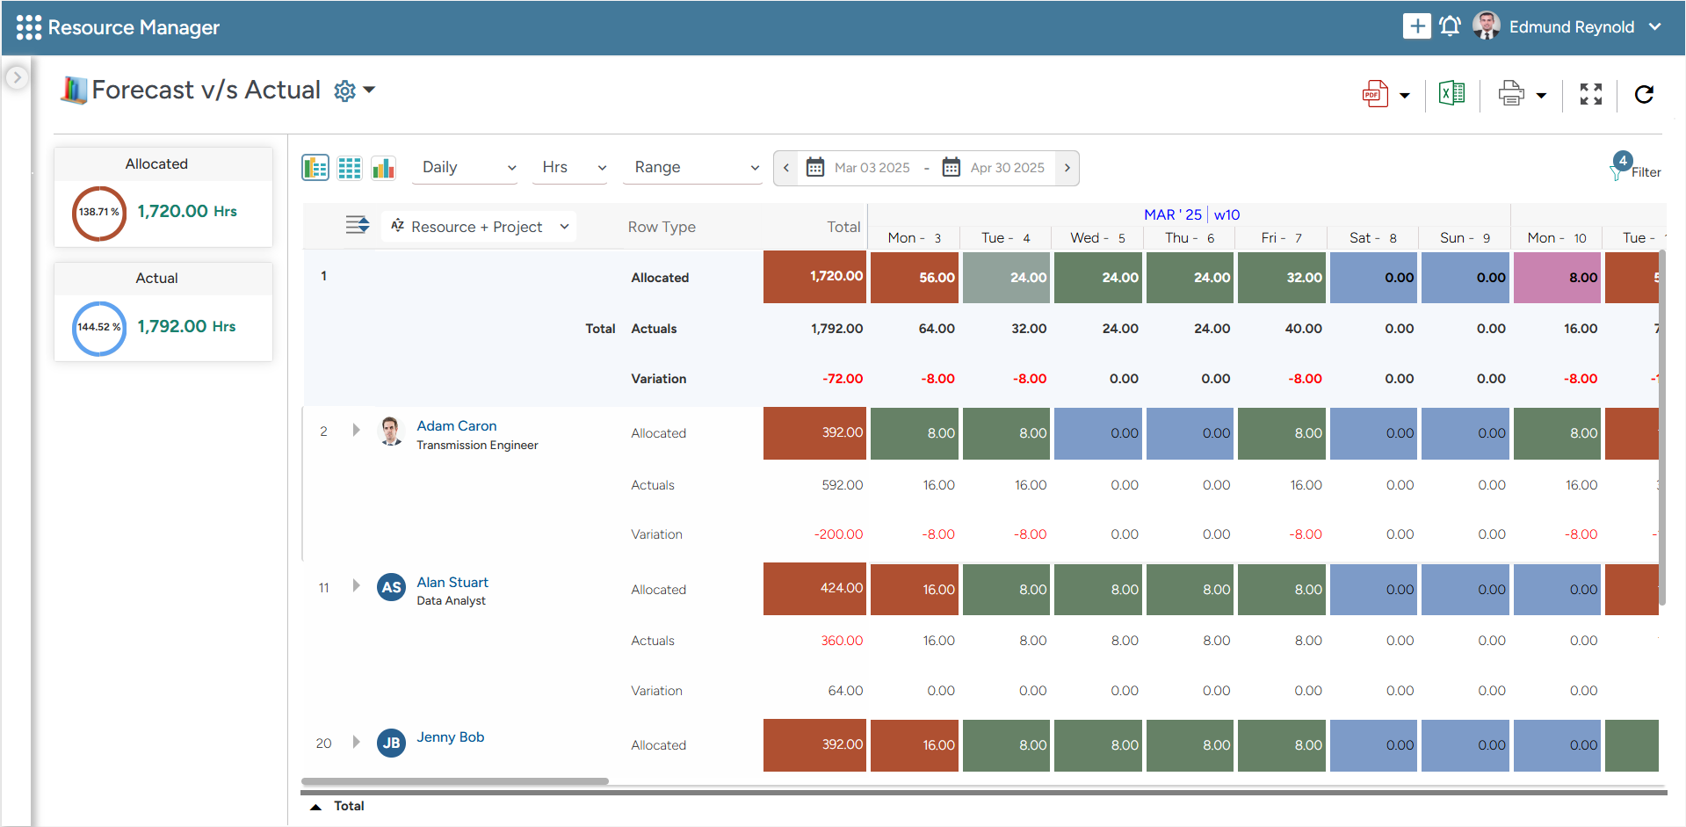This screenshot has width=1686, height=827.
Task: Export report to Excel icon
Action: pos(1451,93)
